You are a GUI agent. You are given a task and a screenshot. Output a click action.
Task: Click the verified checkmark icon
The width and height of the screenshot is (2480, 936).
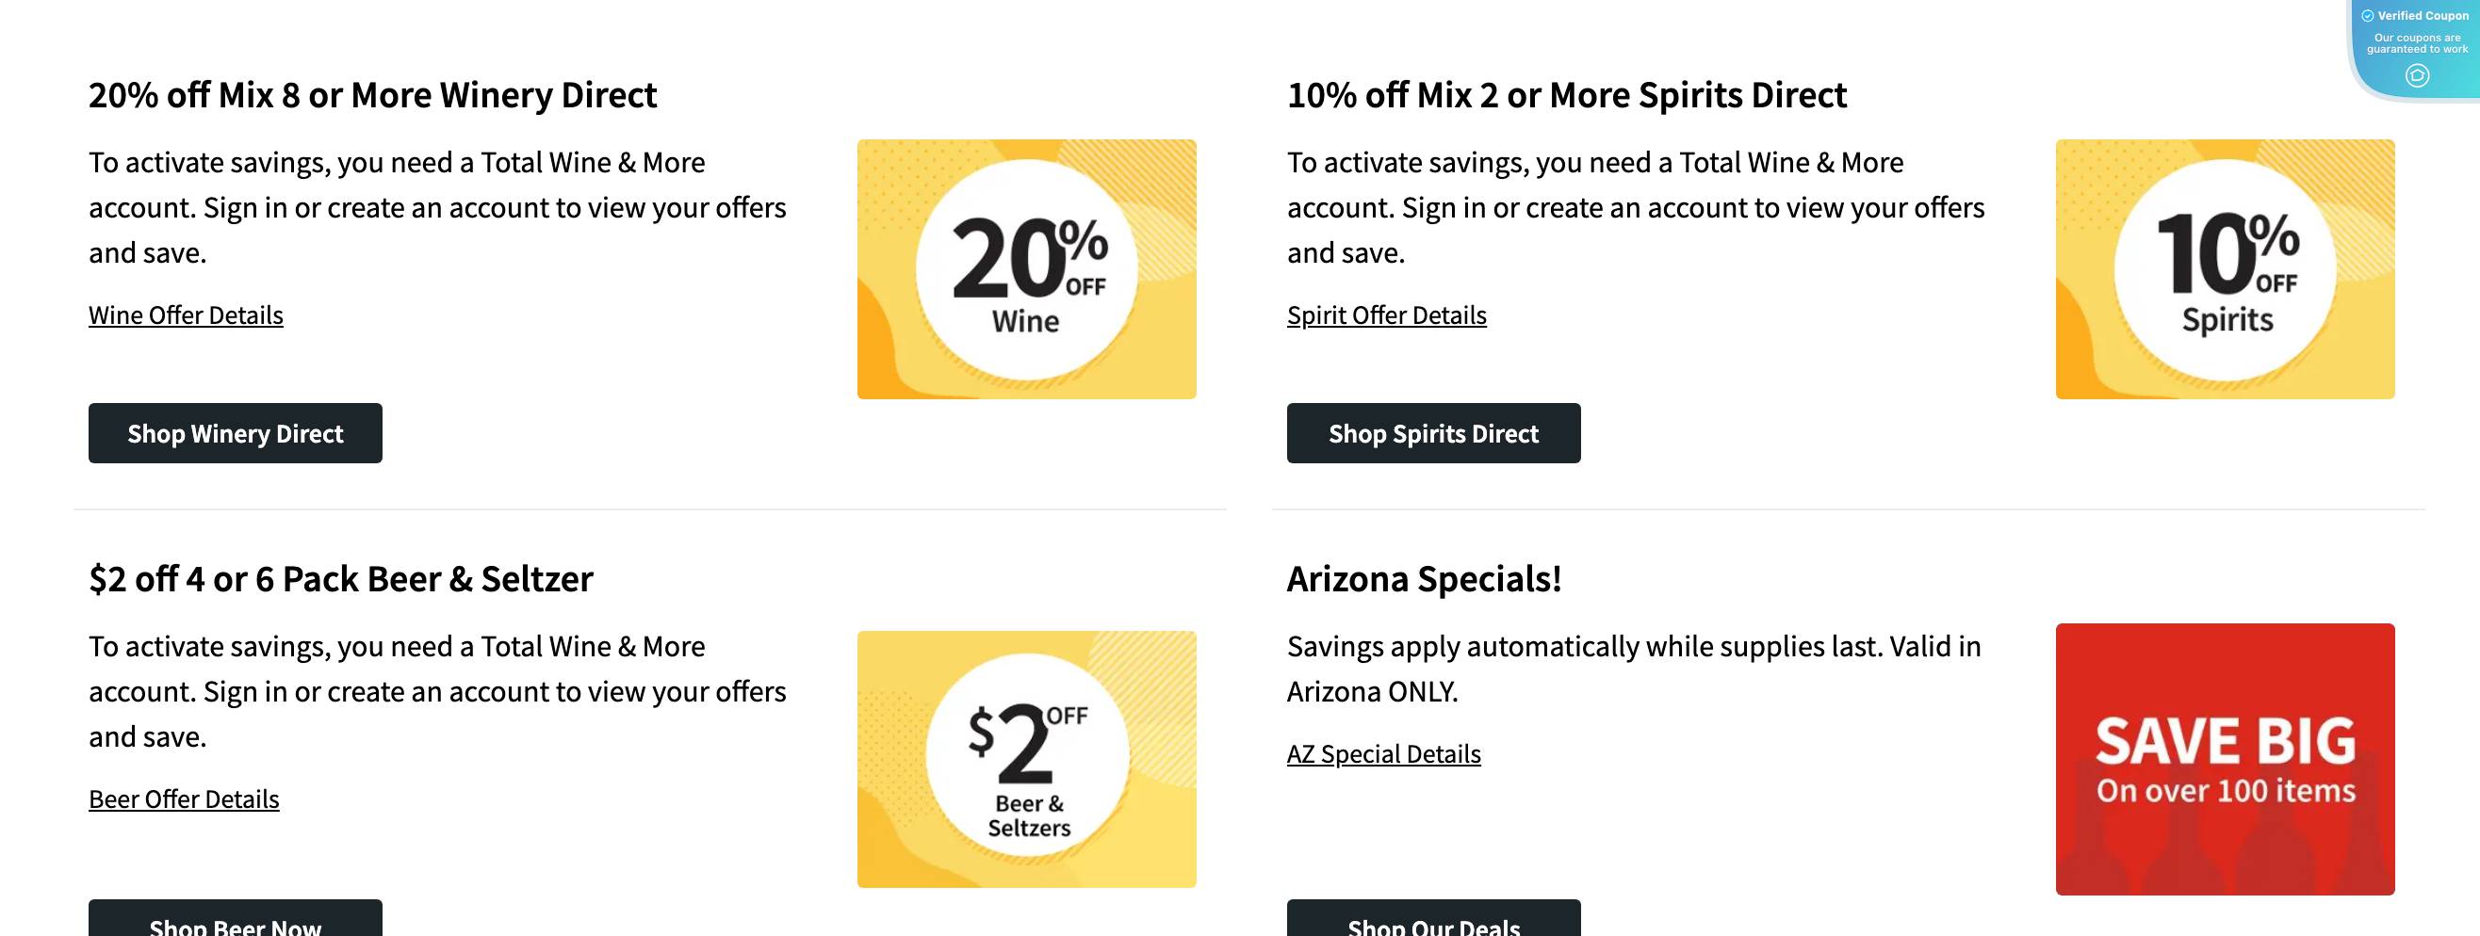(x=2367, y=15)
